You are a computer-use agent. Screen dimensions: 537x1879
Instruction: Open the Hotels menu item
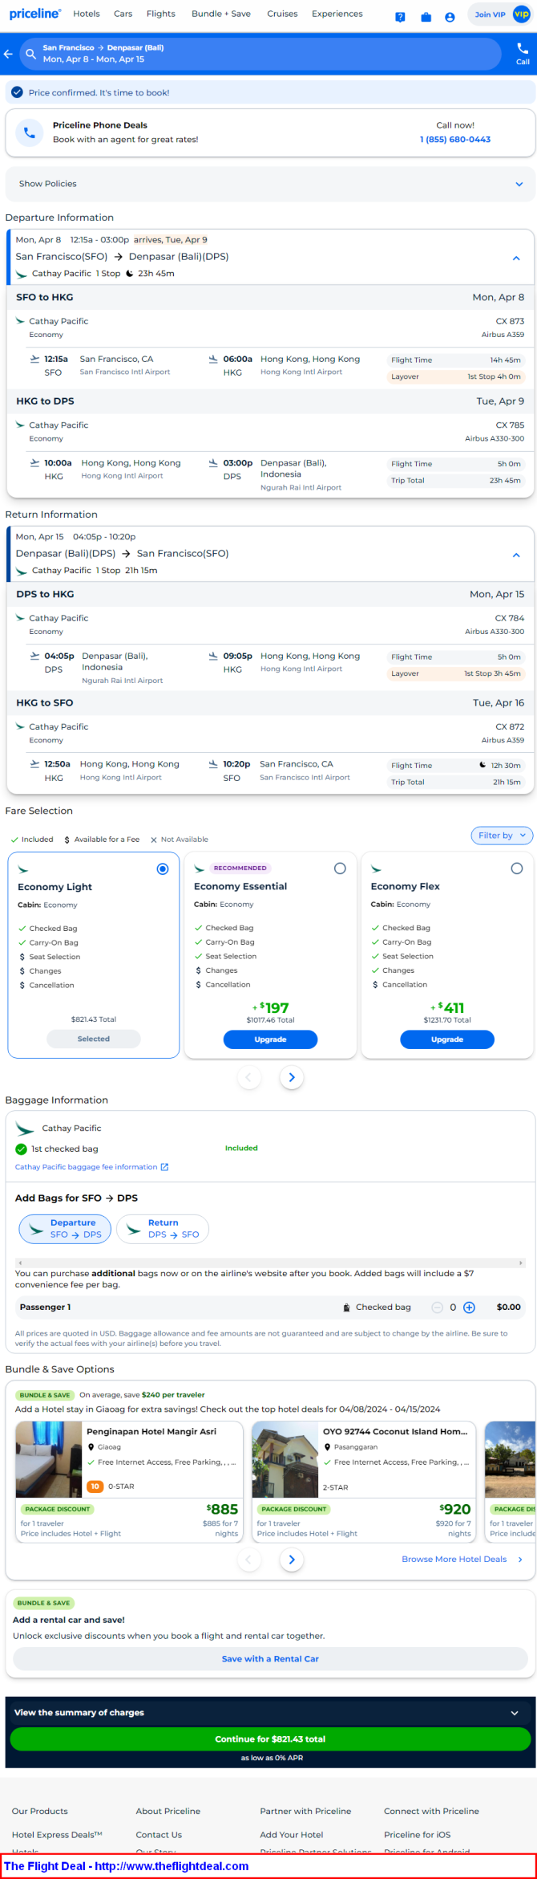[x=87, y=14]
